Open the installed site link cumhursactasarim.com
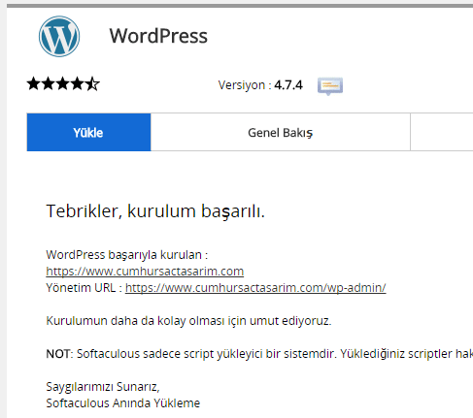The image size is (473, 418). click(145, 272)
